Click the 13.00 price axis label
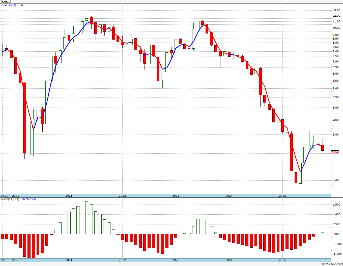 point(336,10)
